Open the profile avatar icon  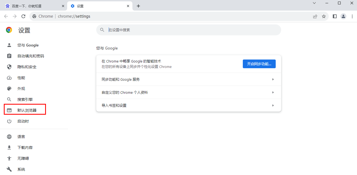[x=343, y=16]
